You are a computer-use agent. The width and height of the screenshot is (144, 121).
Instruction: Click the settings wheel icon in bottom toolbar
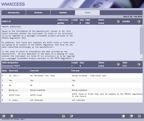point(140,116)
